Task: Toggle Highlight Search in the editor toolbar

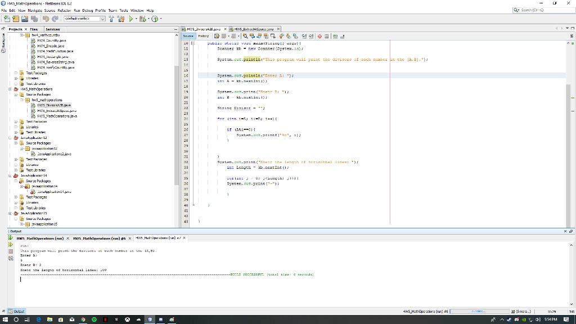Action: tap(267, 35)
